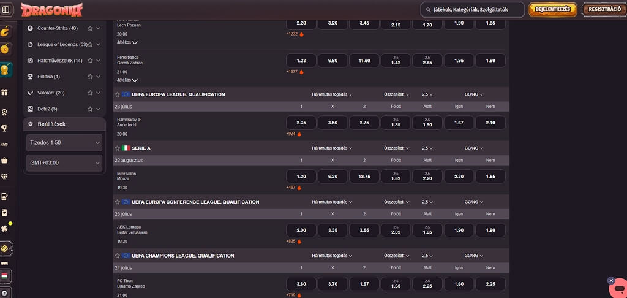Favorite Counter-Strike with its star
Image resolution: width=627 pixels, height=298 pixels.
pos(90,28)
